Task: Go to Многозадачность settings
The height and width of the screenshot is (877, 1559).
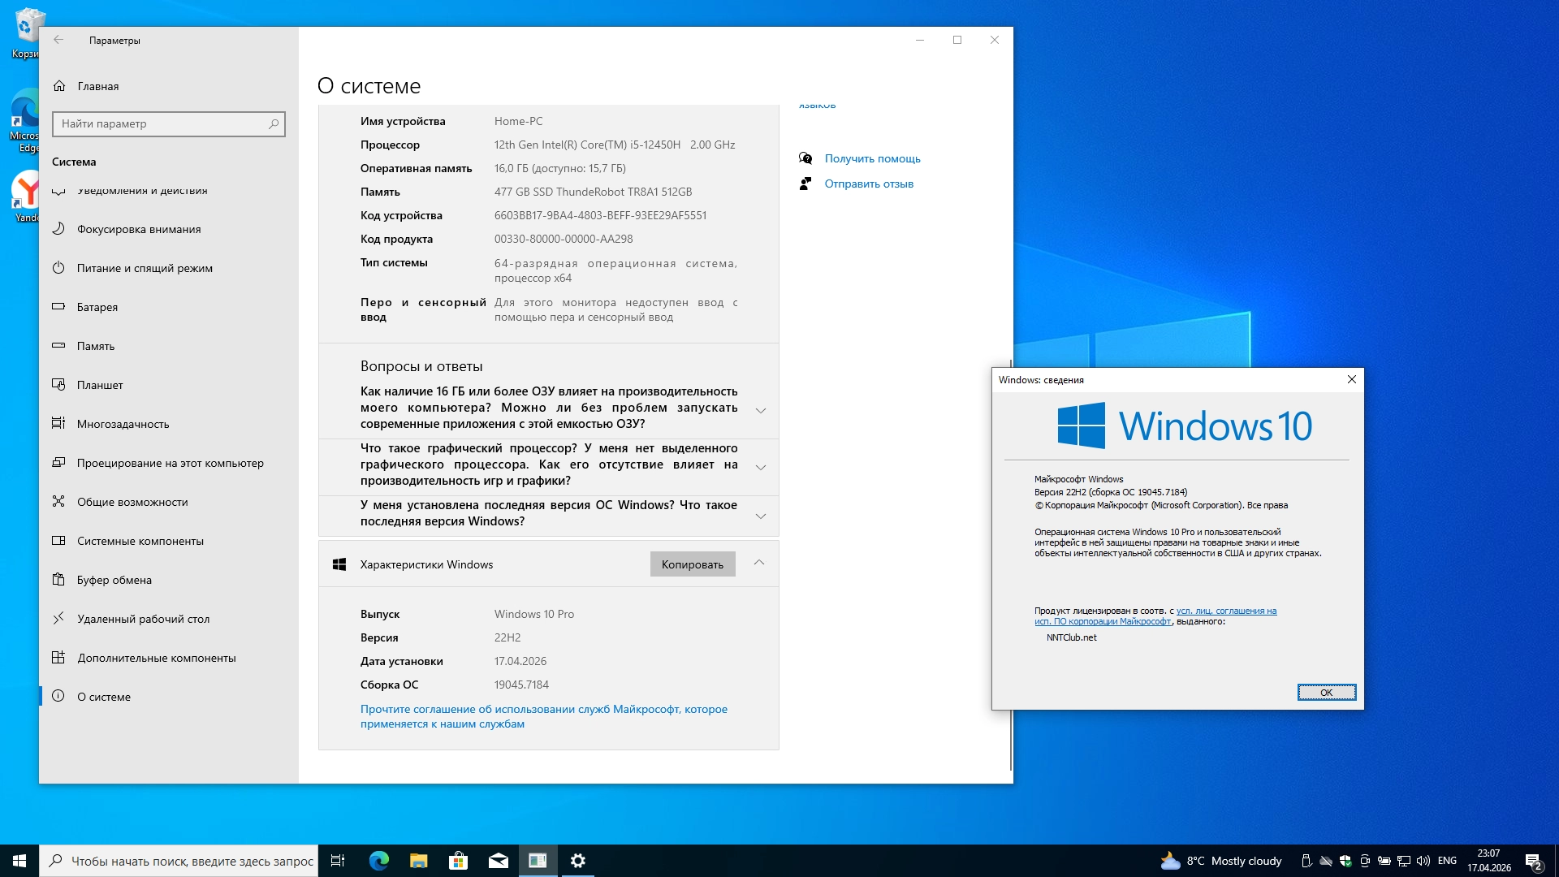Action: pos(123,424)
